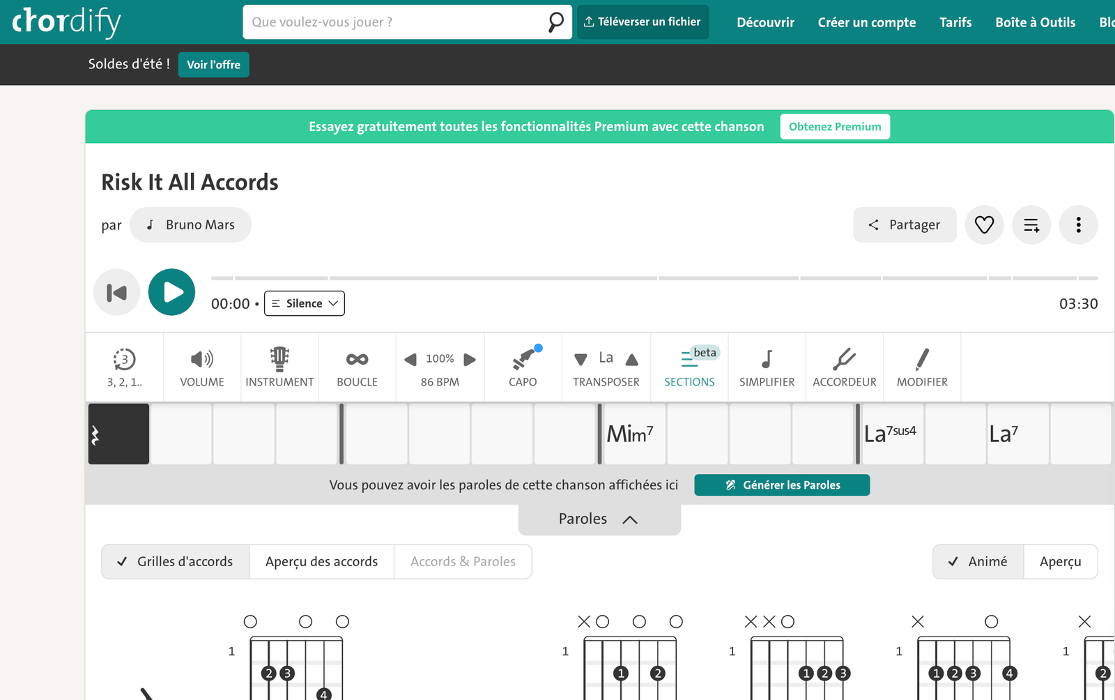The height and width of the screenshot is (700, 1115).
Task: Add song to favorites with heart icon
Action: tap(984, 225)
